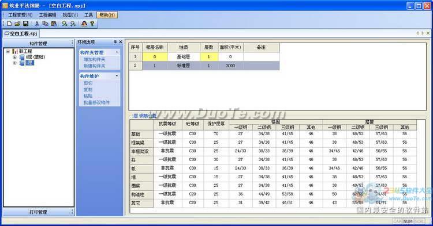Click the first magnifier search icon

65,24
